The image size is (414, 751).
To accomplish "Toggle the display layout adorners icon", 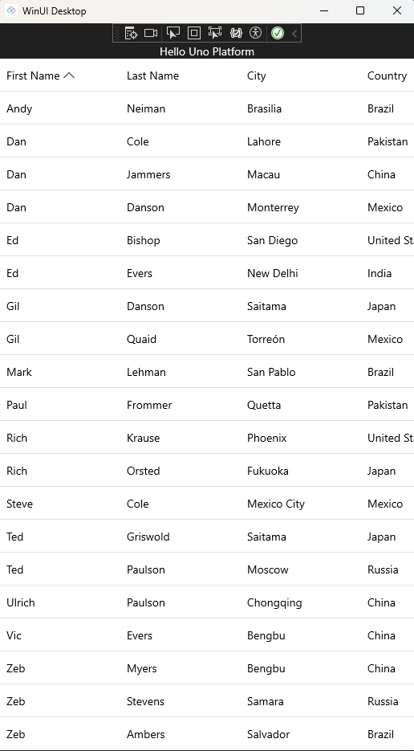I will coord(194,33).
